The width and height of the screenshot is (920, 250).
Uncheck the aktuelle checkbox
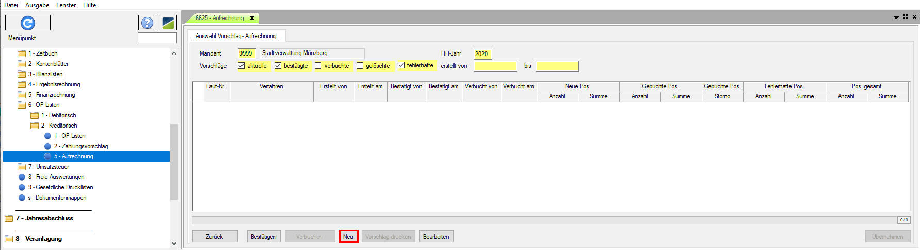241,66
